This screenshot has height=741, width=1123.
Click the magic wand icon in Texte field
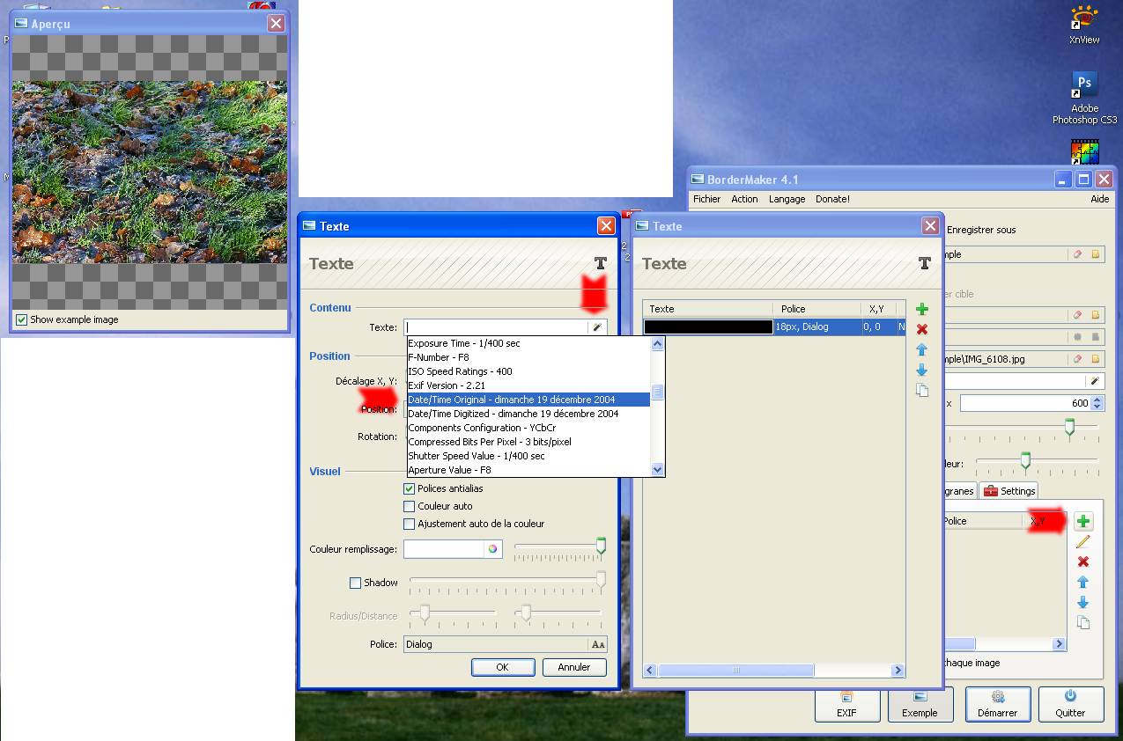pos(597,327)
